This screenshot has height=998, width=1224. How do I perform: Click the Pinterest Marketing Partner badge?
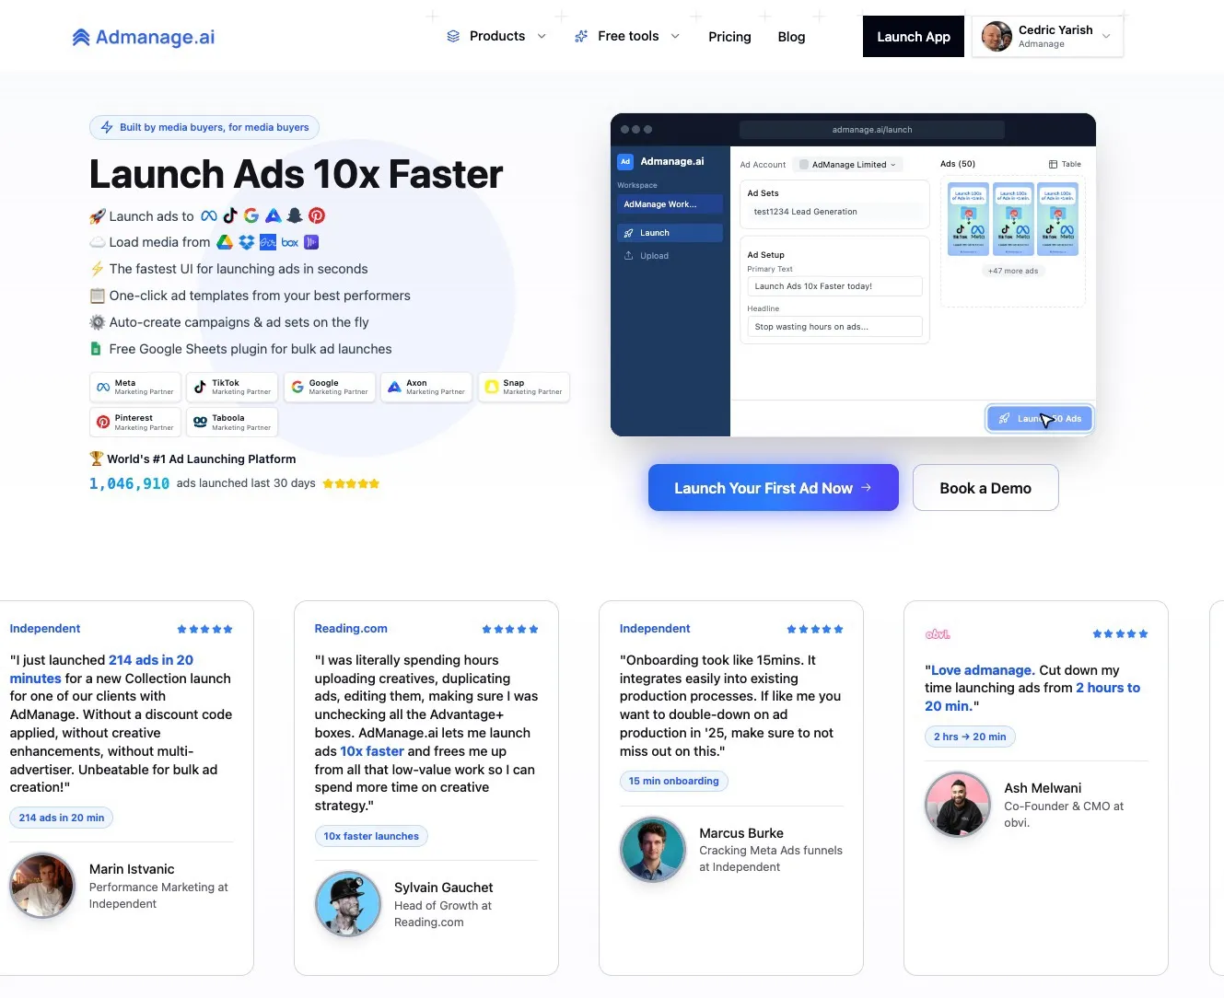(135, 422)
